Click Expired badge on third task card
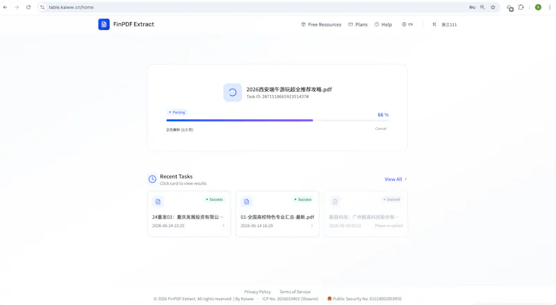Viewport: 556px width, 305px height. click(391, 199)
